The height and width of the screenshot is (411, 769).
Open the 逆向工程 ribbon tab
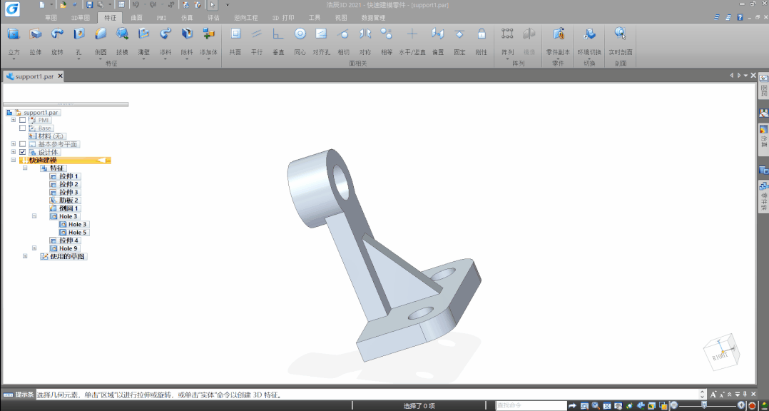(245, 18)
